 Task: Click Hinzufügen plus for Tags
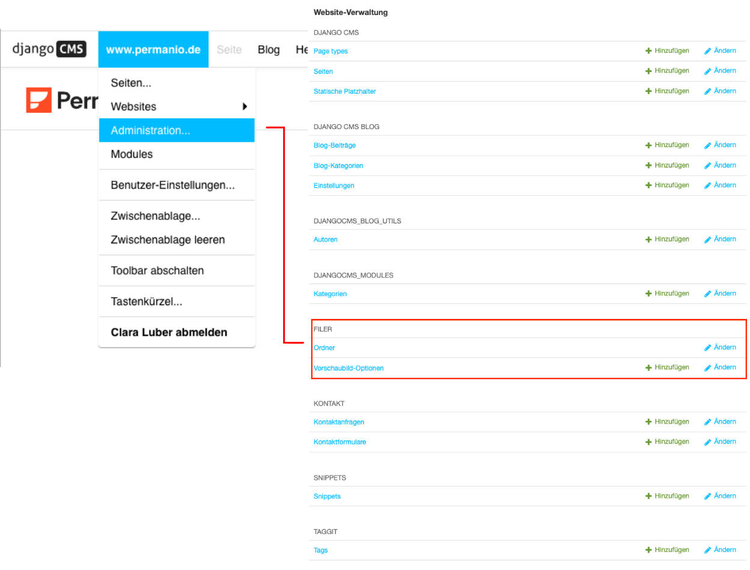tap(667, 550)
